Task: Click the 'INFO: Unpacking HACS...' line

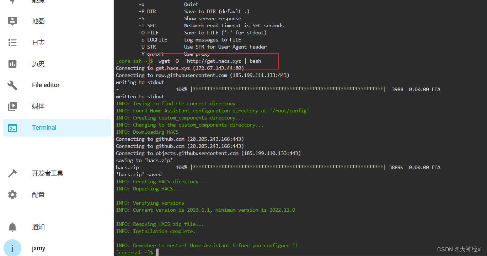Action: 149,189
